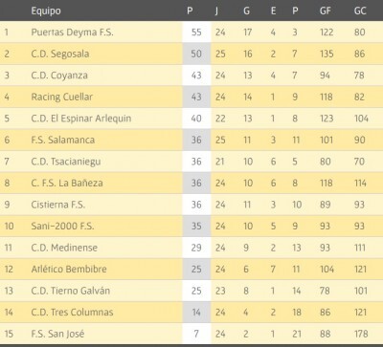Click C.D. Tierno Galván team name
Viewport: 383px width, 347px height.
point(71,291)
